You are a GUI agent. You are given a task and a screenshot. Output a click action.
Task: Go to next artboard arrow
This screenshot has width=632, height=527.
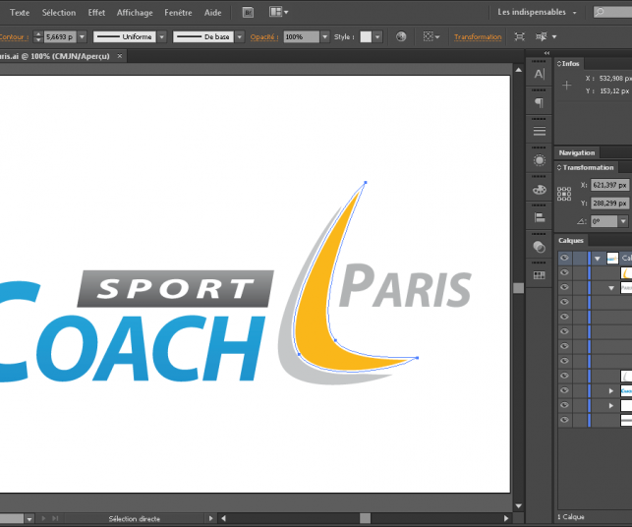pos(43,518)
